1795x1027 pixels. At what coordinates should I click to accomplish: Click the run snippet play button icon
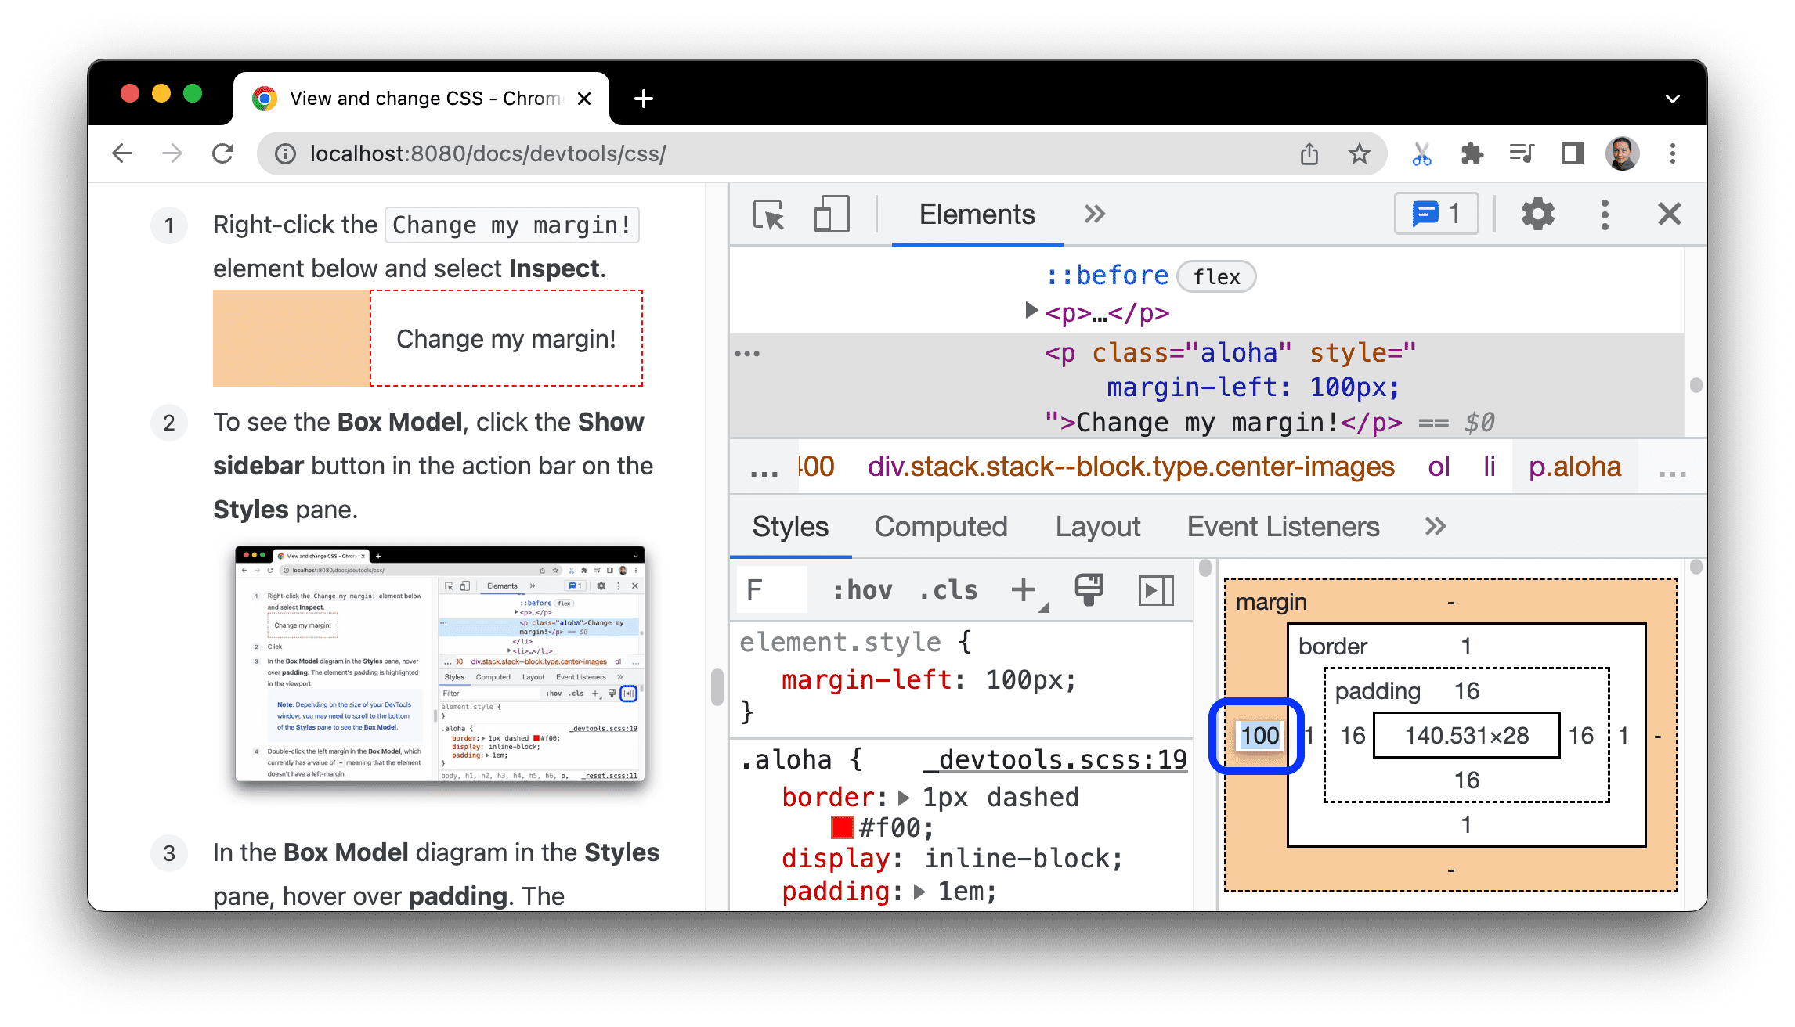[1153, 592]
